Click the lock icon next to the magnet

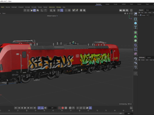pyautogui.click(x=54, y=10)
